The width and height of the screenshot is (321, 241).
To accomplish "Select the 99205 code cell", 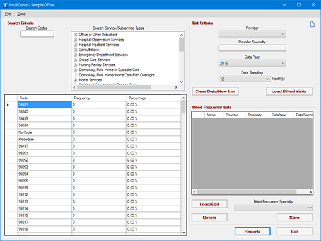I will click(44, 181).
